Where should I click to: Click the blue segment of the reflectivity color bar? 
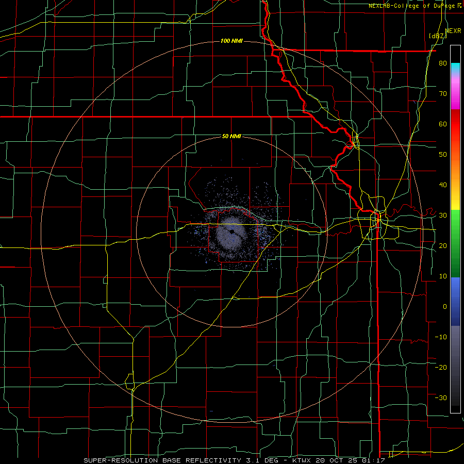[x=455, y=302]
